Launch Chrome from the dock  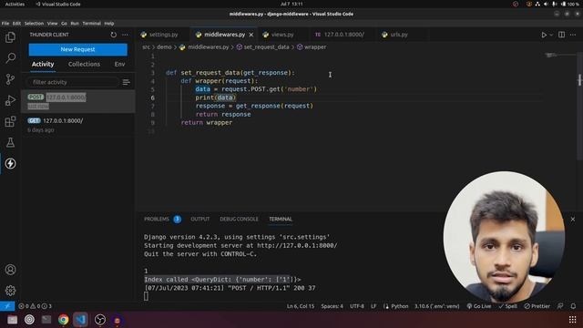(63, 320)
